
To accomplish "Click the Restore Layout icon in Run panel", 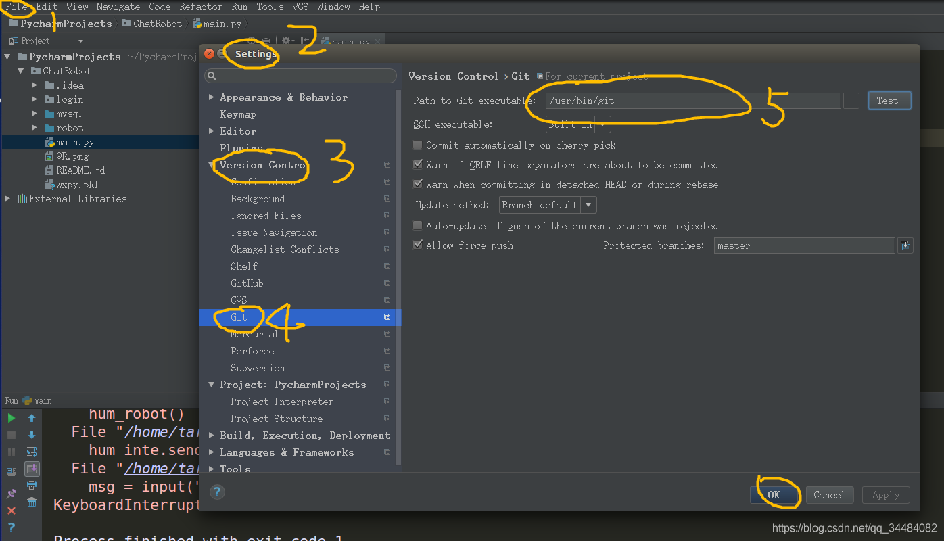I will click(x=11, y=472).
